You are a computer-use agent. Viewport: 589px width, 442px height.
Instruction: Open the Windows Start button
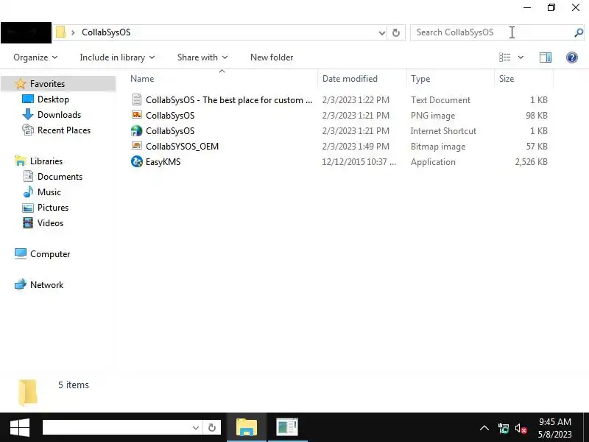[x=20, y=427]
